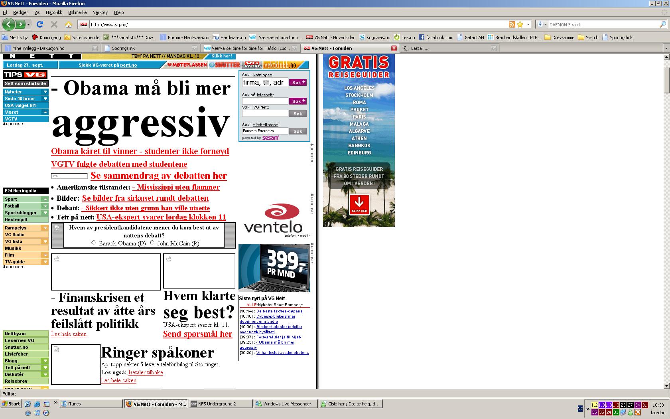The image size is (670, 419).
Task: Open the Bokmerke menu
Action: 77,12
